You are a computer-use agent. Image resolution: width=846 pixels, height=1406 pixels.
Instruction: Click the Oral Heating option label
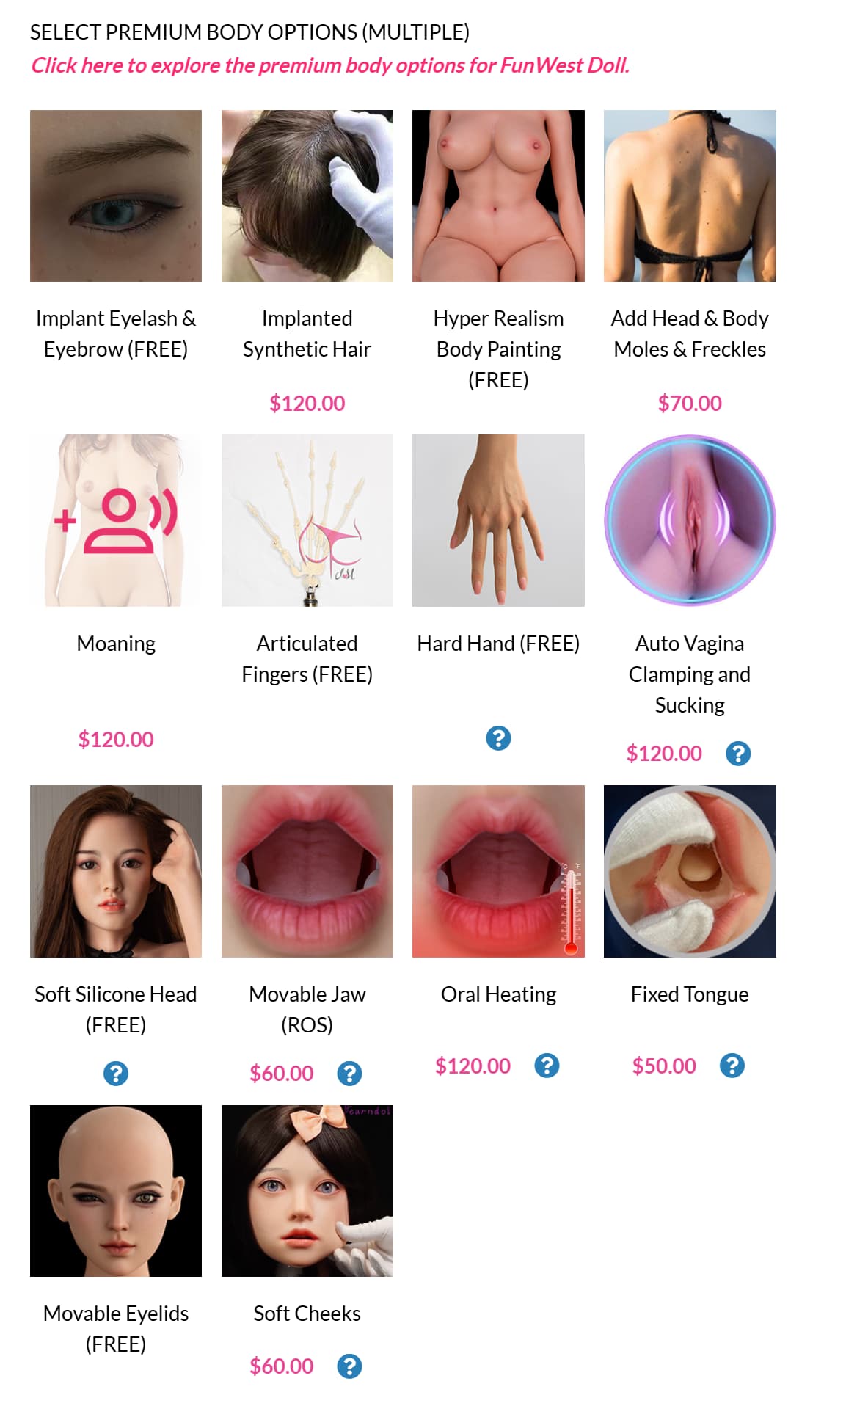pos(498,994)
